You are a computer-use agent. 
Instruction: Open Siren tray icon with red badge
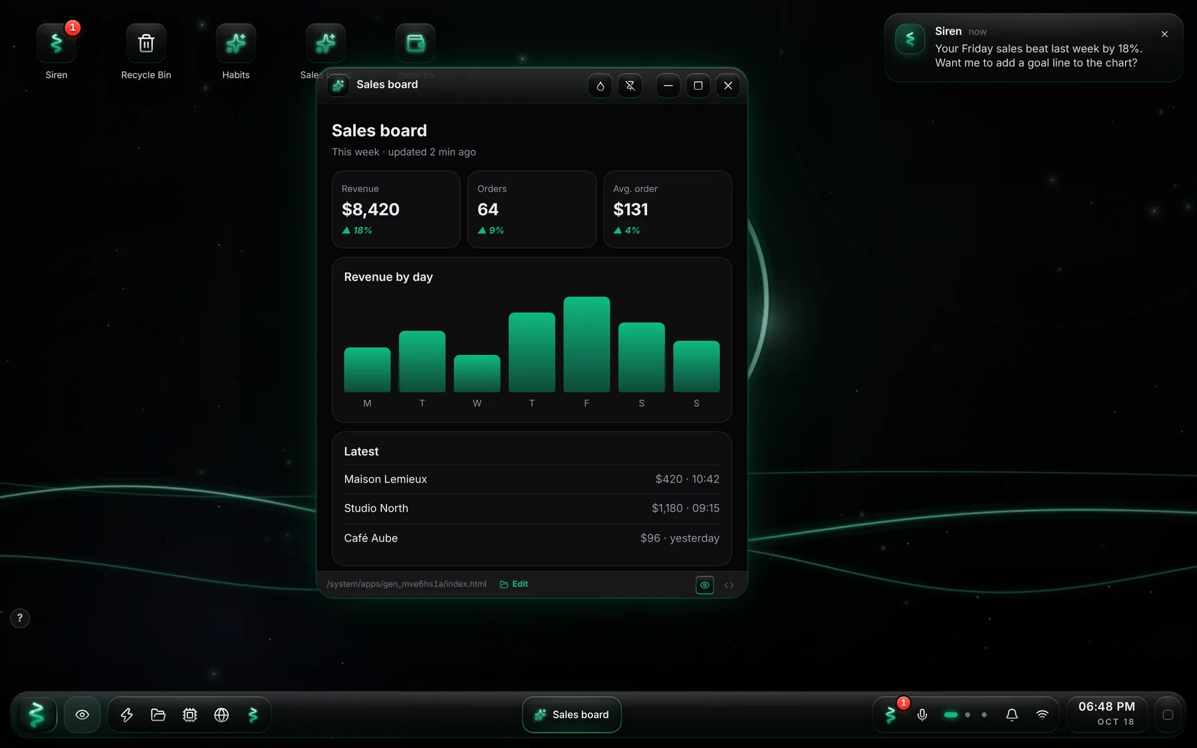pyautogui.click(x=891, y=715)
